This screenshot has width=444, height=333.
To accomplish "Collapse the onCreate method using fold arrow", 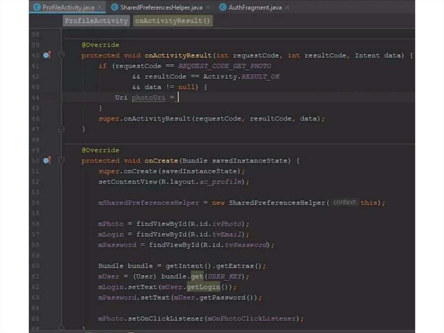I will click(x=61, y=161).
